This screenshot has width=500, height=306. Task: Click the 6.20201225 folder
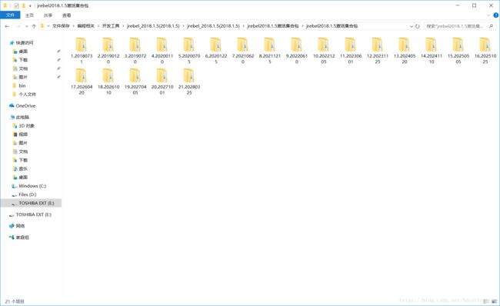tap(216, 51)
